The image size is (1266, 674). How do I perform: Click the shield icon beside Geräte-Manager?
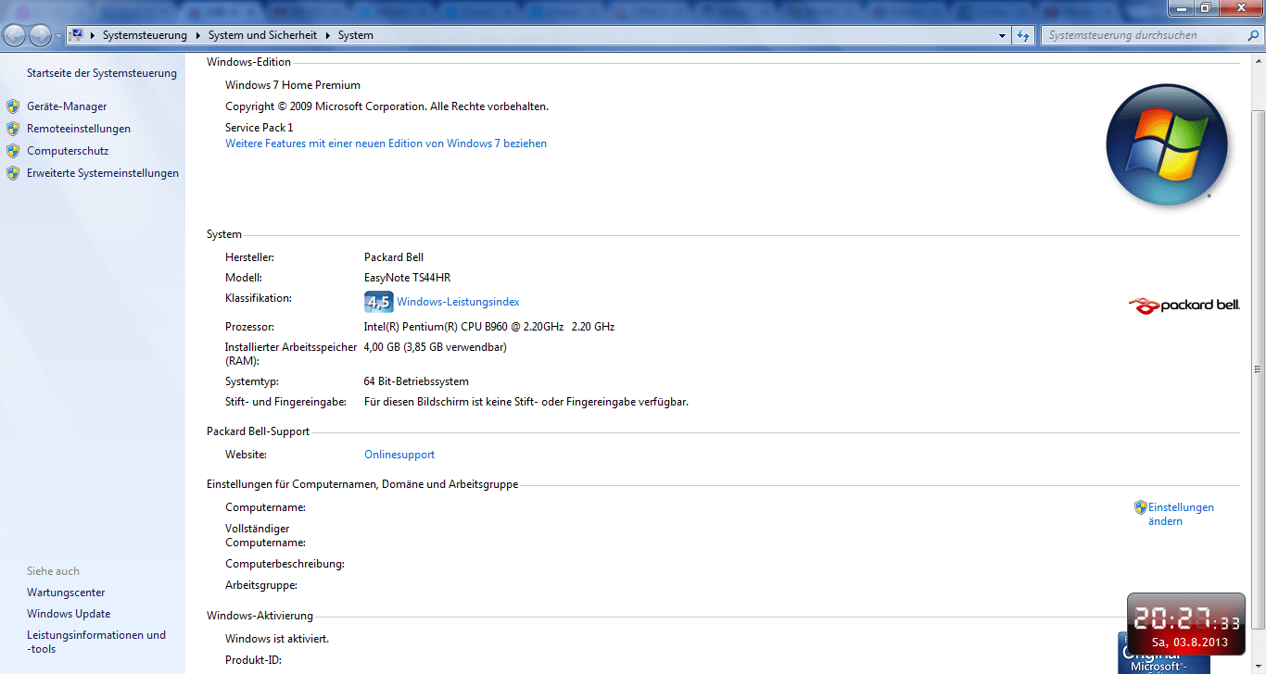coord(13,106)
